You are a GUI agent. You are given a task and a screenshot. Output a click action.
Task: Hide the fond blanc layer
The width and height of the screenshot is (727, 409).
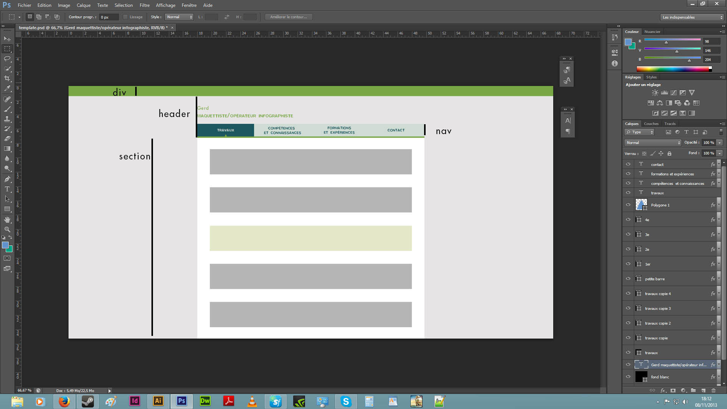(x=628, y=377)
